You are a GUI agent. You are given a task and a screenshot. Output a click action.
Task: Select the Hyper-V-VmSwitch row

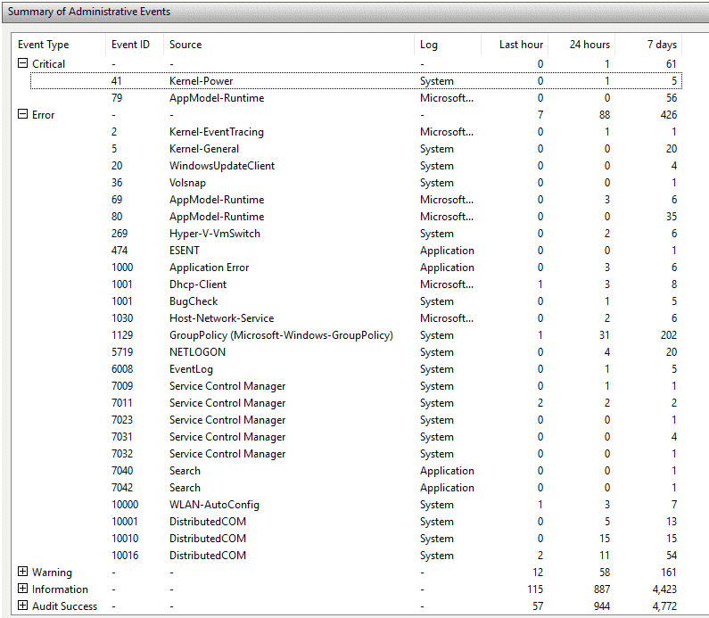(356, 234)
